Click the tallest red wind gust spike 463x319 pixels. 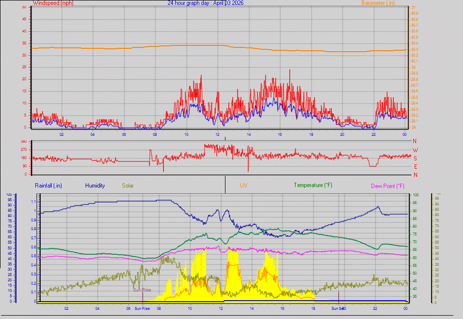[x=290, y=71]
